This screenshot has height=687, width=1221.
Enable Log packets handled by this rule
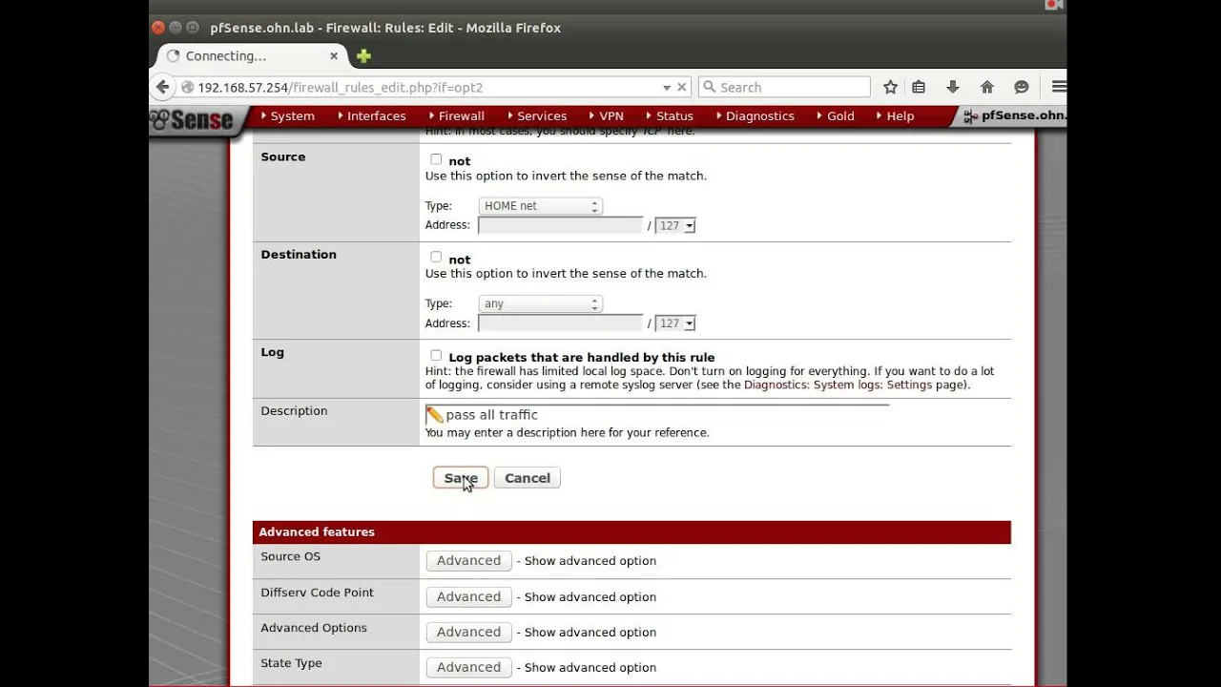(x=436, y=355)
